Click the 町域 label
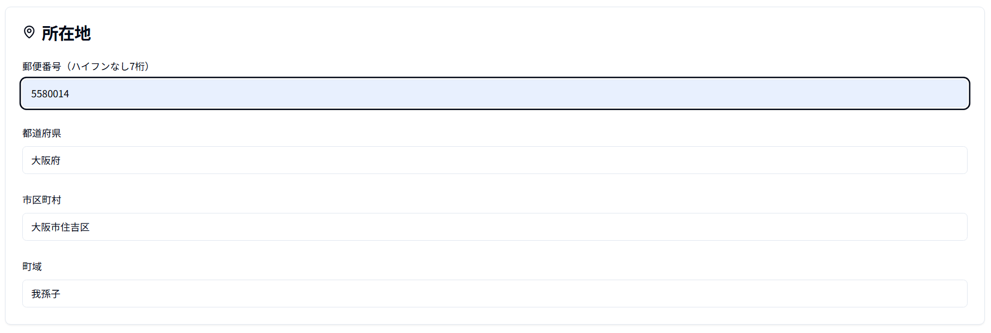 pos(32,266)
